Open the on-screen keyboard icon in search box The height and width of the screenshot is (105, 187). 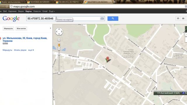pos(102,18)
